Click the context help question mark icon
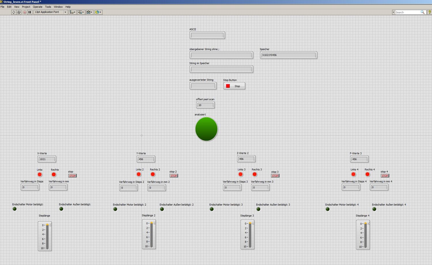 click(x=429, y=12)
